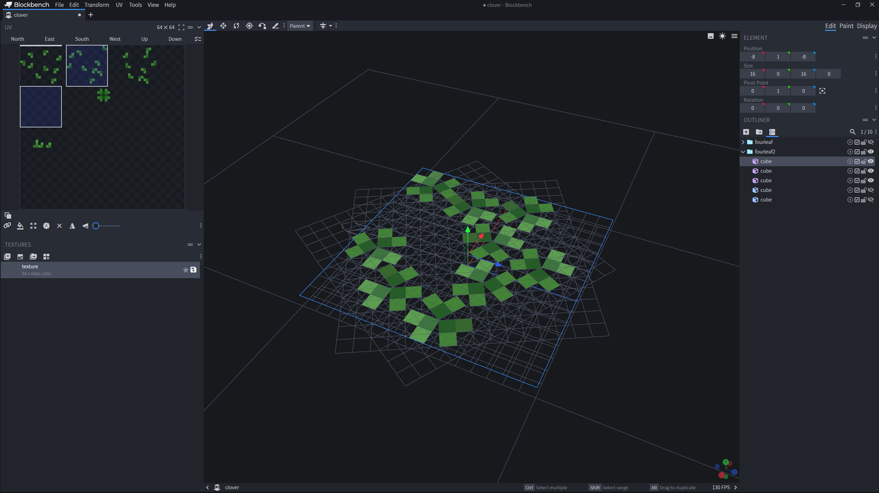
Task: Click the Add Group folder icon in Outliner
Action: 759,132
